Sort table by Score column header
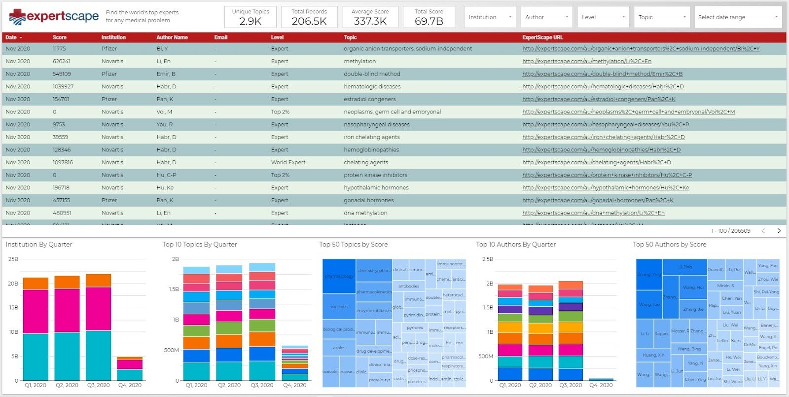789x397 pixels. coord(60,37)
